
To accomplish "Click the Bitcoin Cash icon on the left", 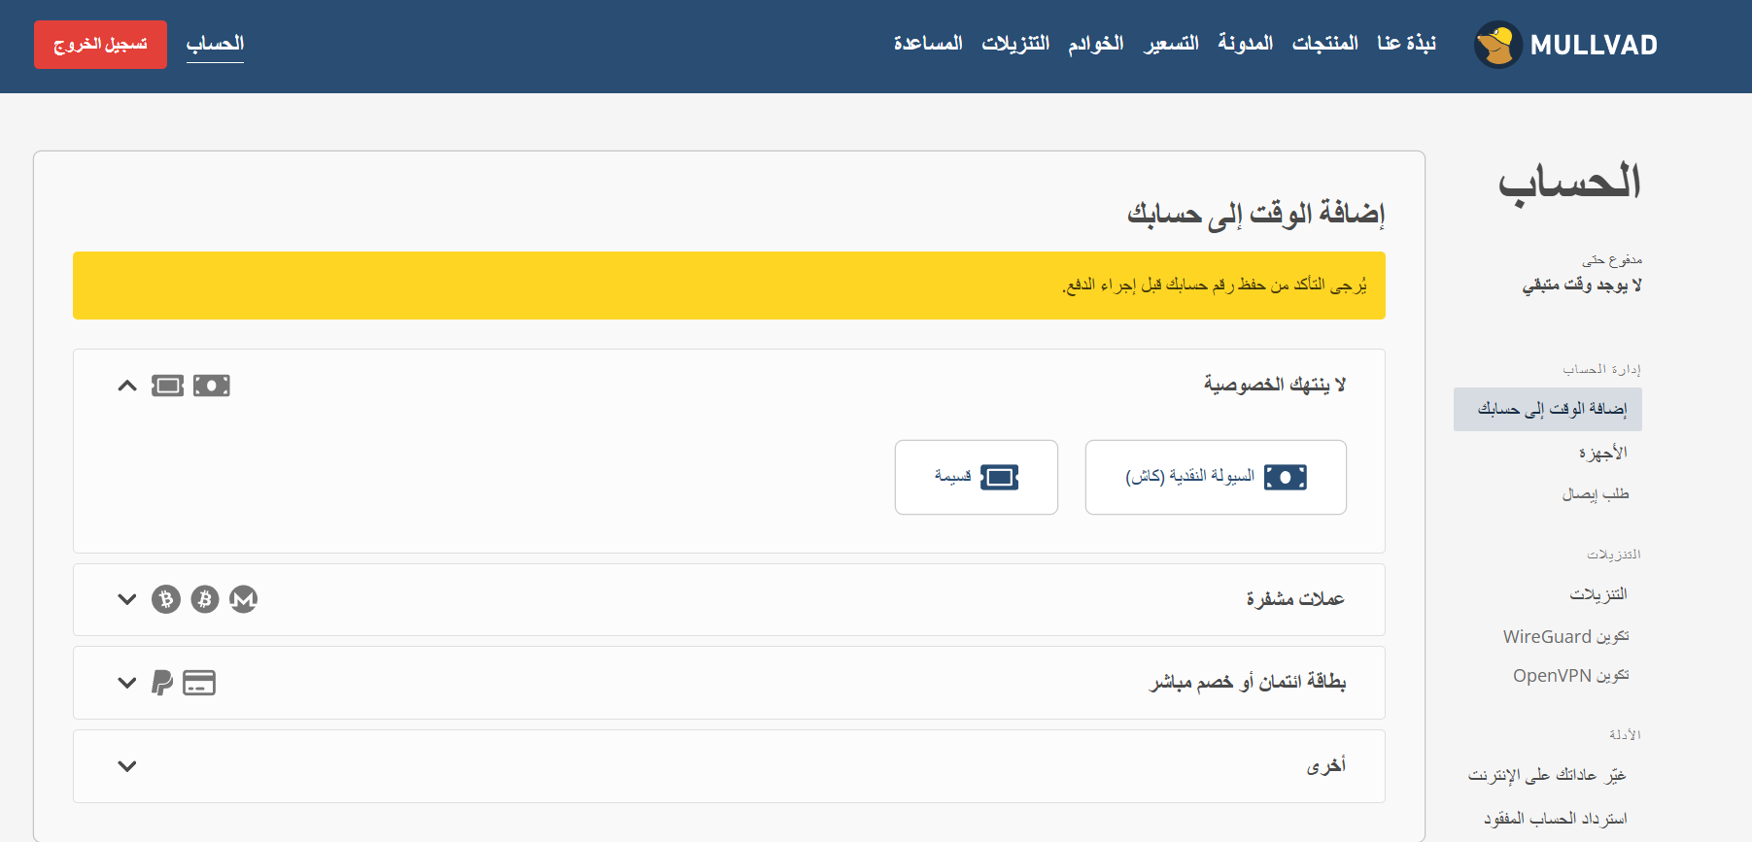I will click(166, 599).
